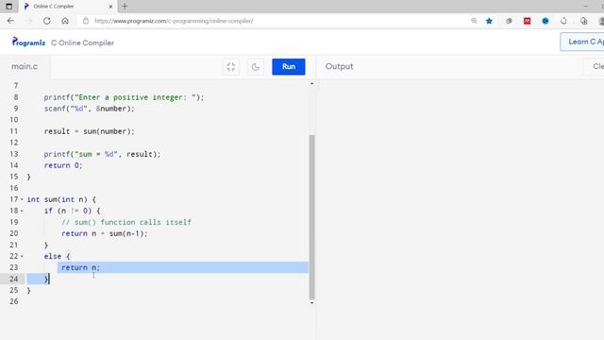Image resolution: width=604 pixels, height=340 pixels.
Task: Open a new browser tab
Action: click(x=125, y=7)
